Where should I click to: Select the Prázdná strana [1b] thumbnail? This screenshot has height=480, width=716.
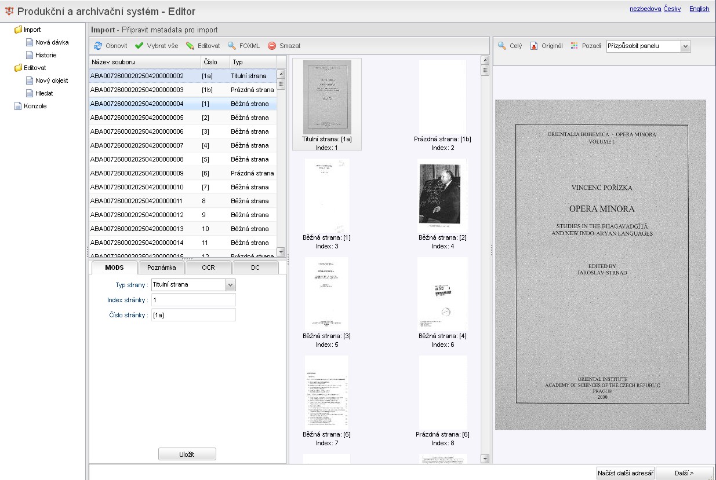tap(442, 104)
